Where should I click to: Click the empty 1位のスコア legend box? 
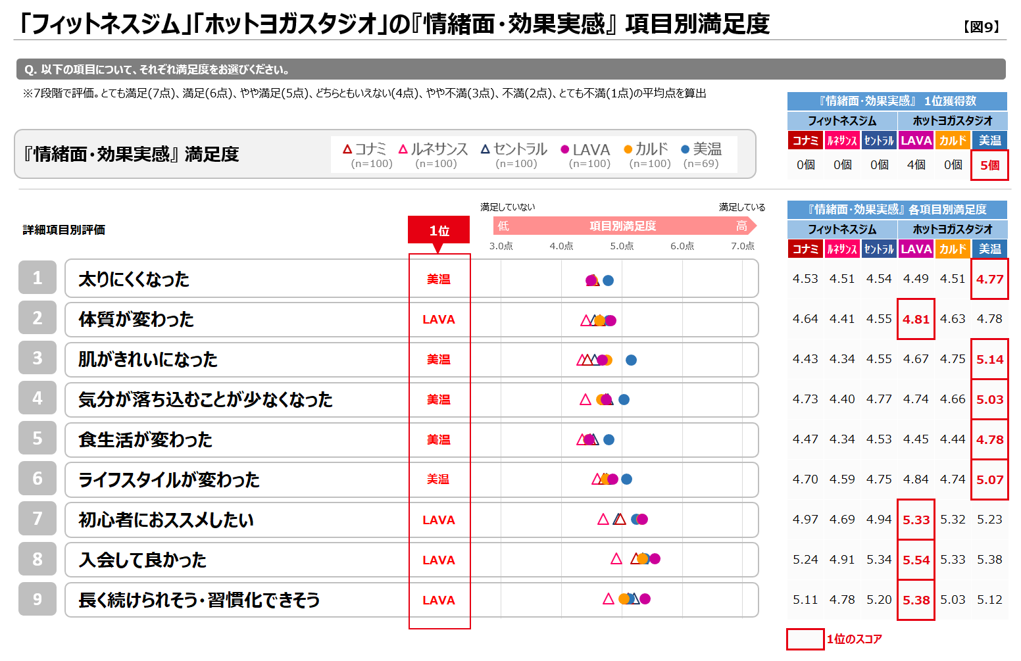(805, 639)
